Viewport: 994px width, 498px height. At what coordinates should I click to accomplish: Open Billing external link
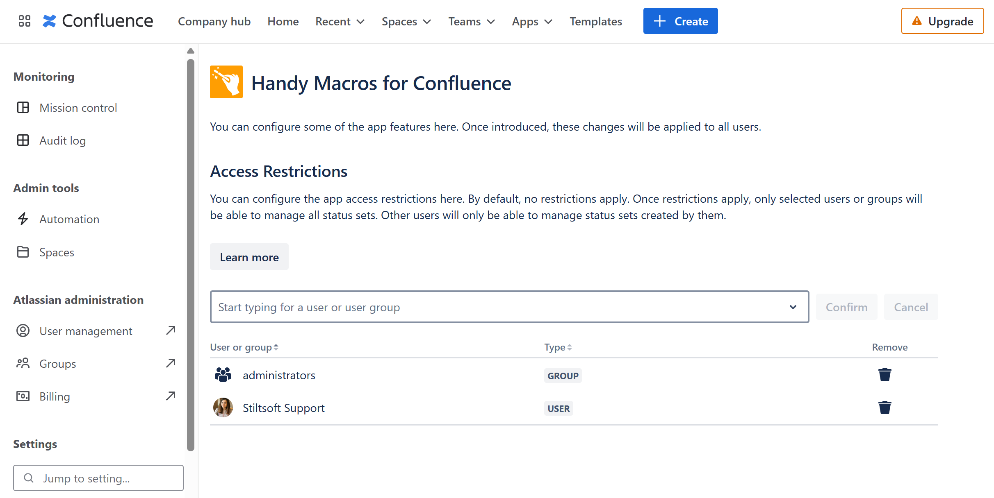click(x=55, y=396)
